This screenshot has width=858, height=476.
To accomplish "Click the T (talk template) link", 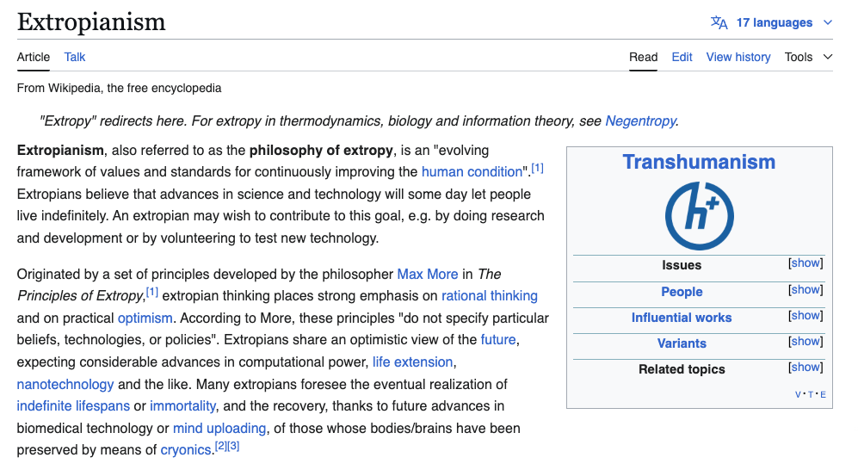I will coord(811,394).
